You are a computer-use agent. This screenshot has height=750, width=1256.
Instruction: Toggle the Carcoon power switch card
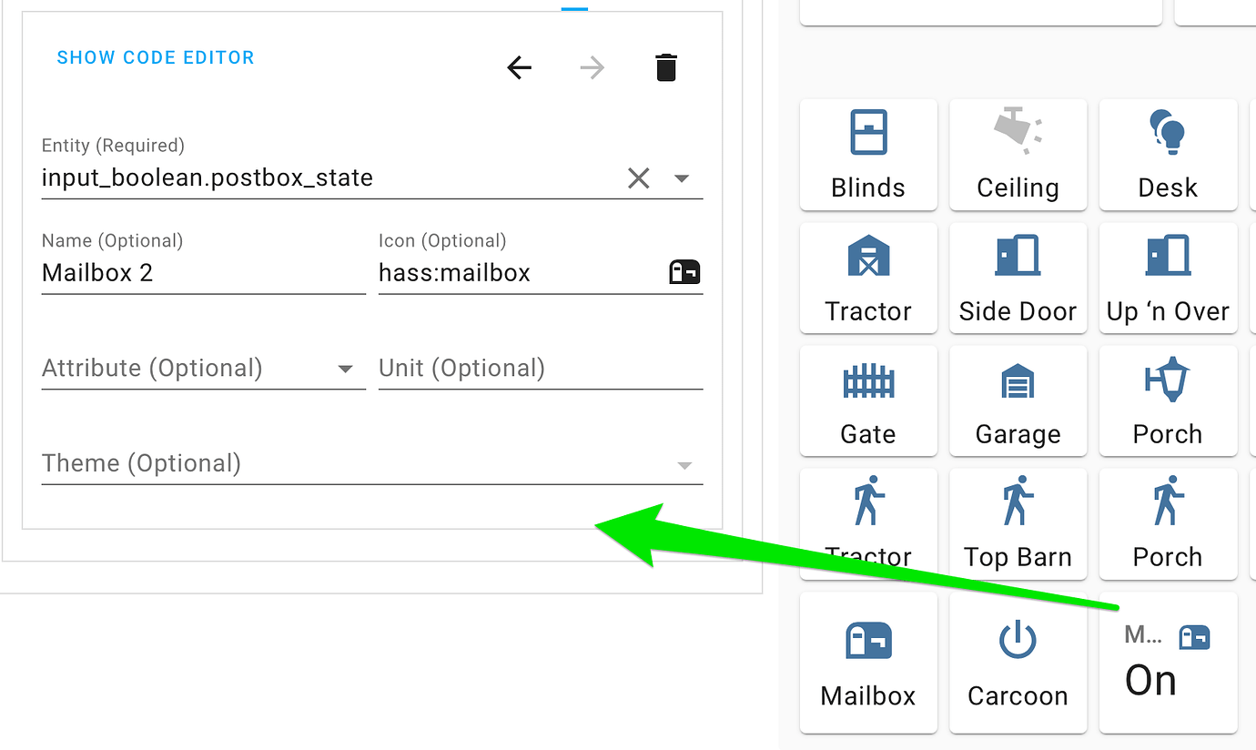point(1018,640)
